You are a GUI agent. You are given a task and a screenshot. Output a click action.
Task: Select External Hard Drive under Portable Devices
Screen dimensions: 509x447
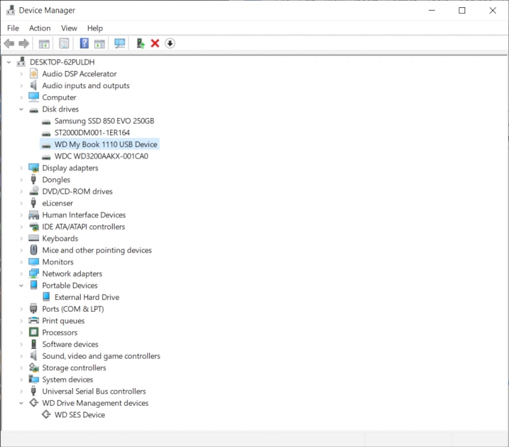(x=87, y=298)
